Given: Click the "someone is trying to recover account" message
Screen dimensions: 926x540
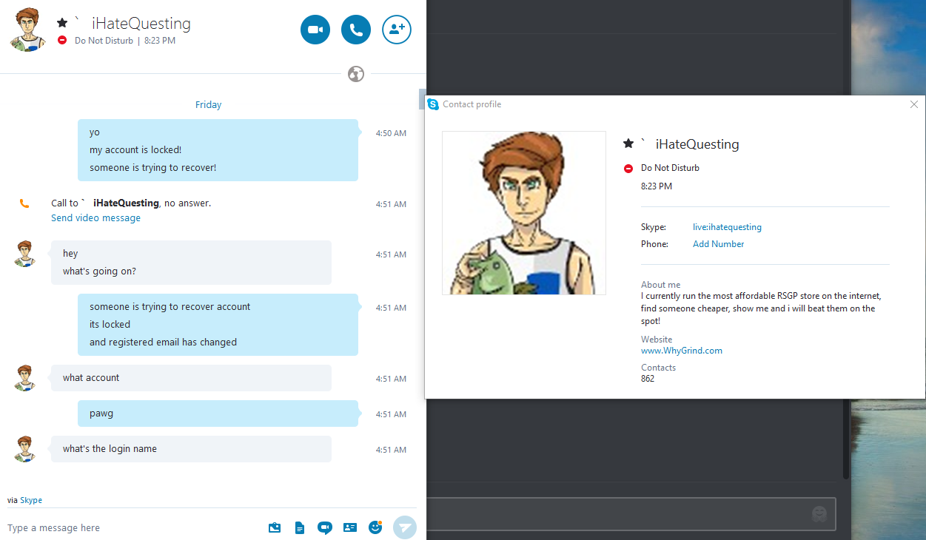Looking at the screenshot, I should [x=170, y=307].
